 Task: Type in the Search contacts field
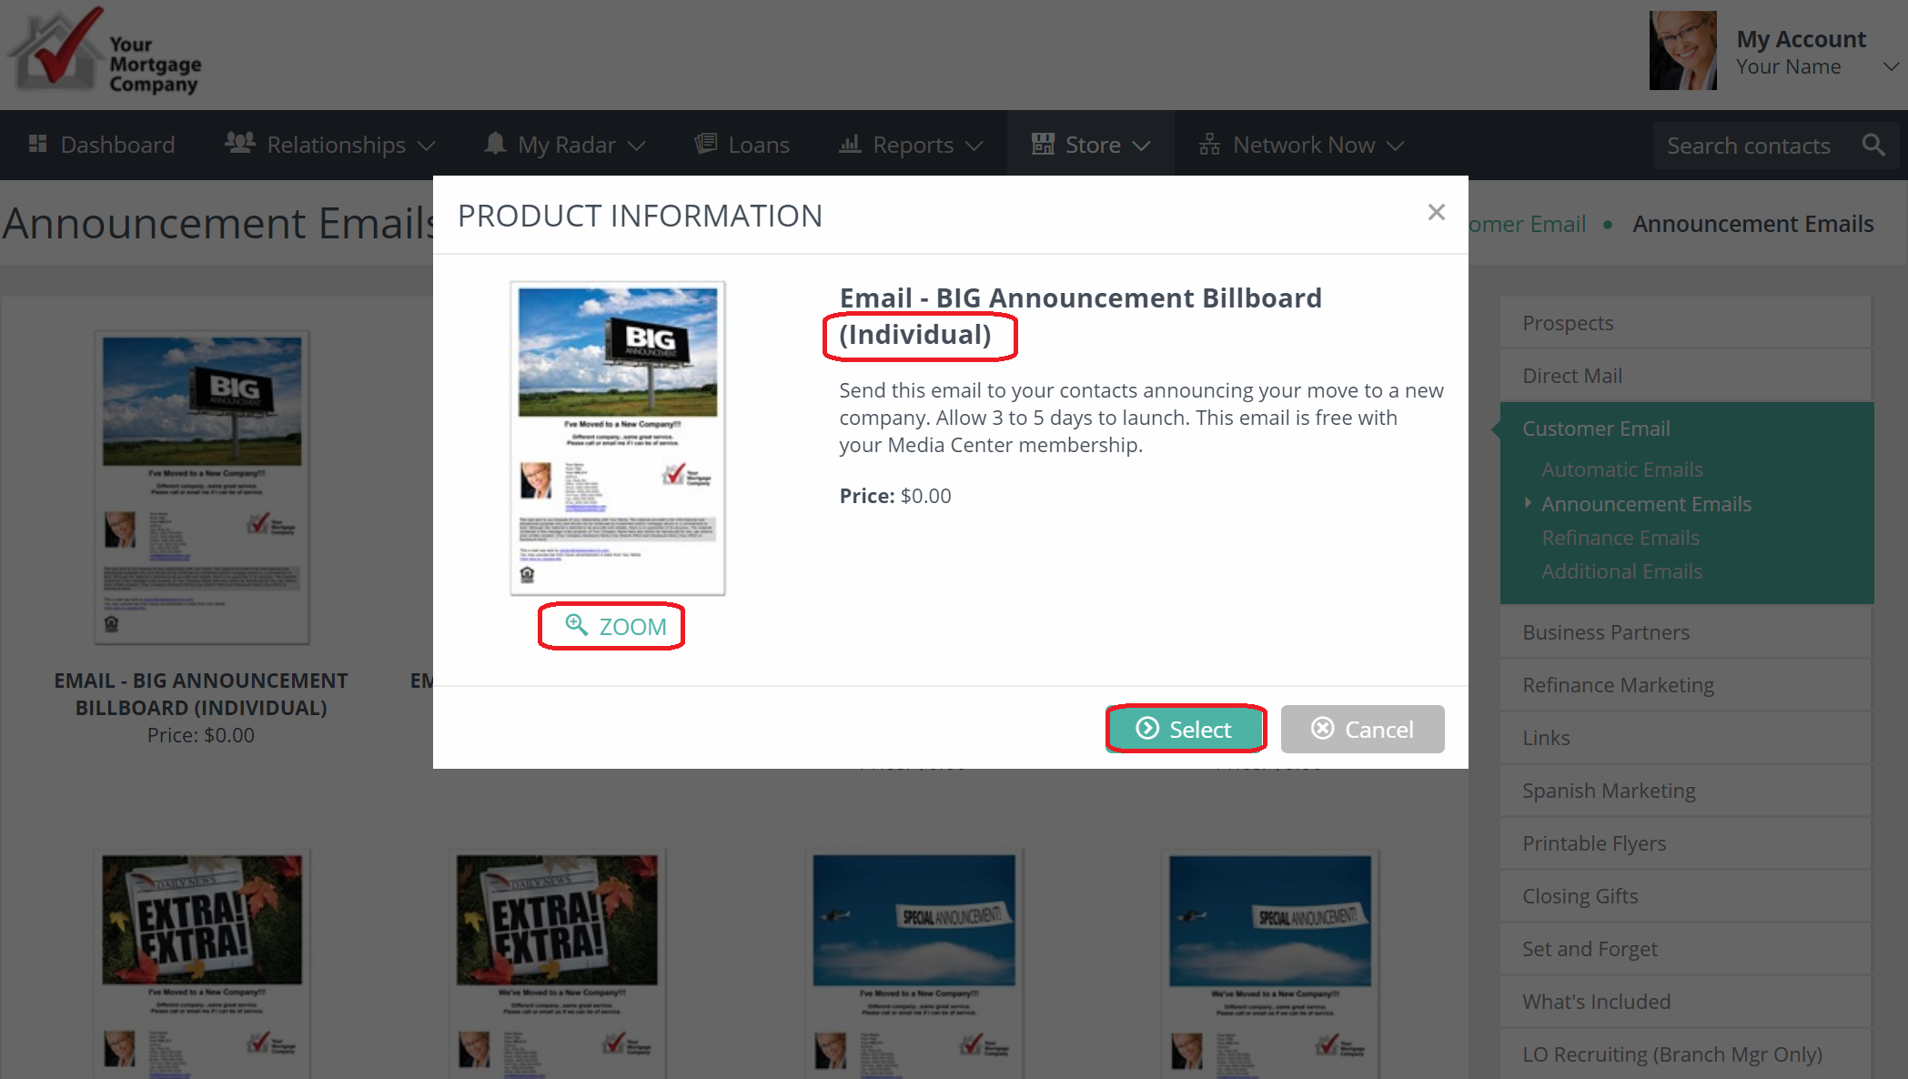click(1748, 146)
